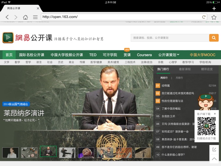Select the woman in white blazer thumbnail
This screenshot has width=221, height=166.
(x=10, y=153)
